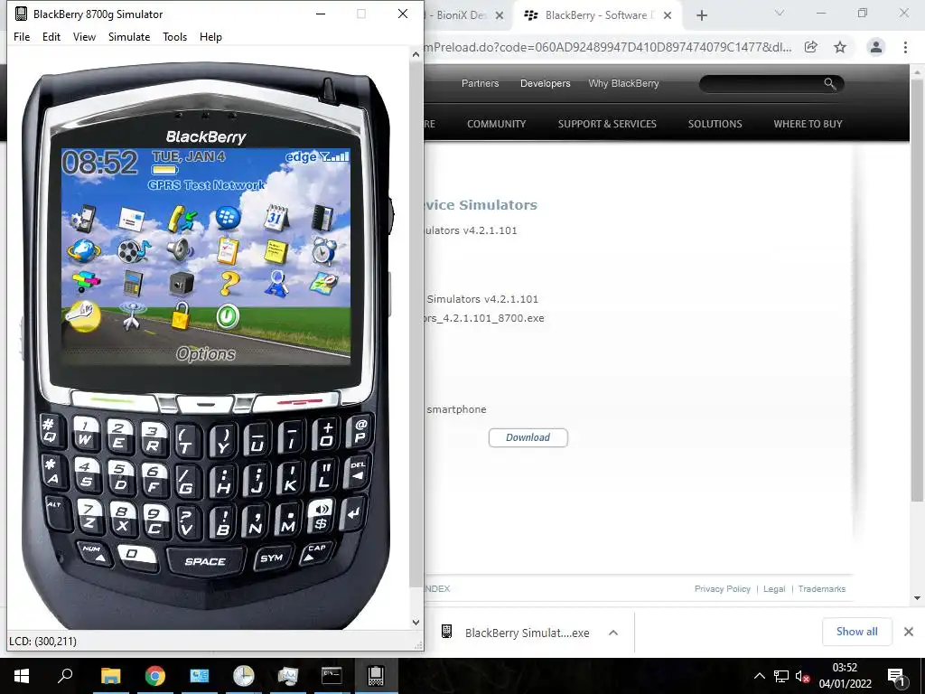925x694 pixels.
Task: Expand the downloaded BlackBerry Simulat...exe options chevron
Action: (613, 633)
